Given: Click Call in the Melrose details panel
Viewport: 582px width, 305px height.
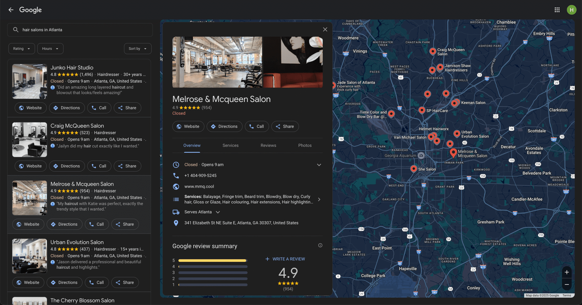Looking at the screenshot, I should (x=257, y=126).
